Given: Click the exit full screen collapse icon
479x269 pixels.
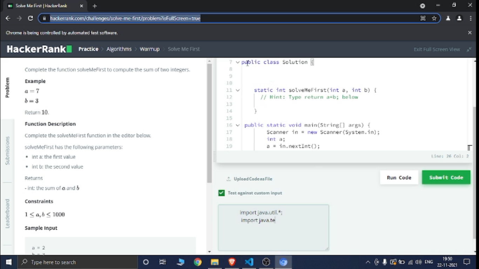Looking at the screenshot, I should (x=469, y=49).
